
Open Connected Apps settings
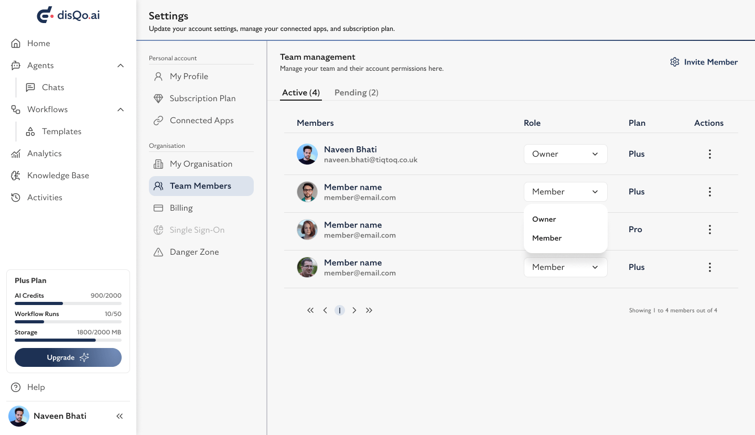201,121
